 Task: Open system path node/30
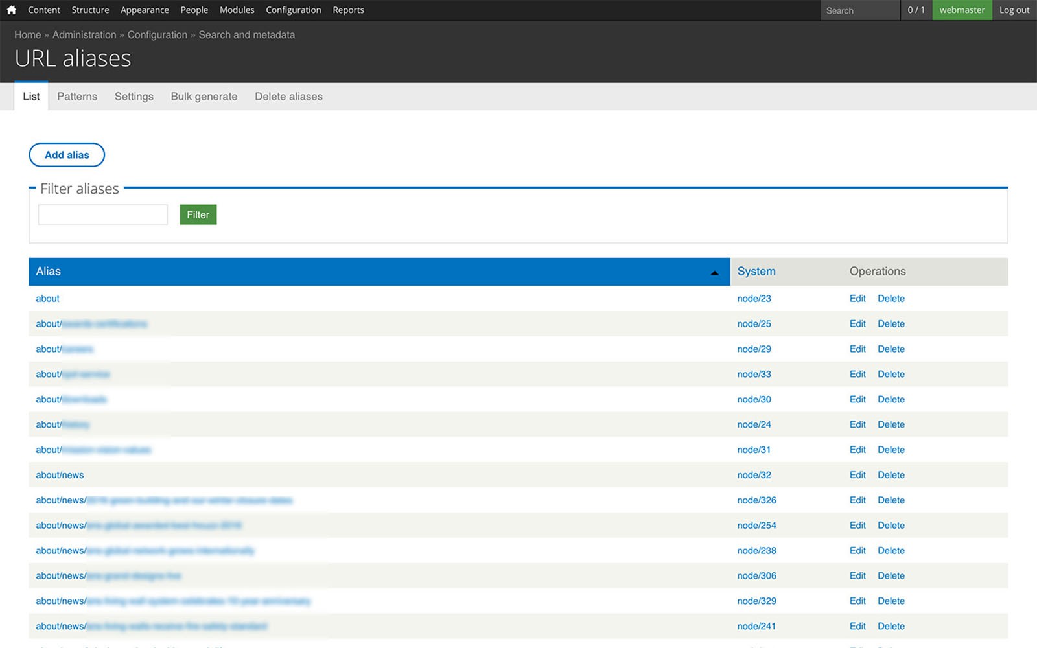pos(754,400)
